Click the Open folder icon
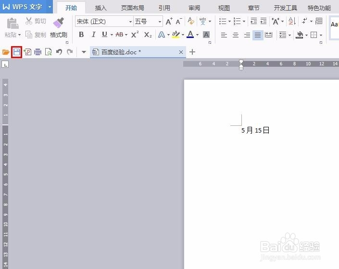 6,52
